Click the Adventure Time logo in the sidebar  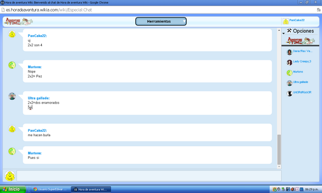point(300,40)
